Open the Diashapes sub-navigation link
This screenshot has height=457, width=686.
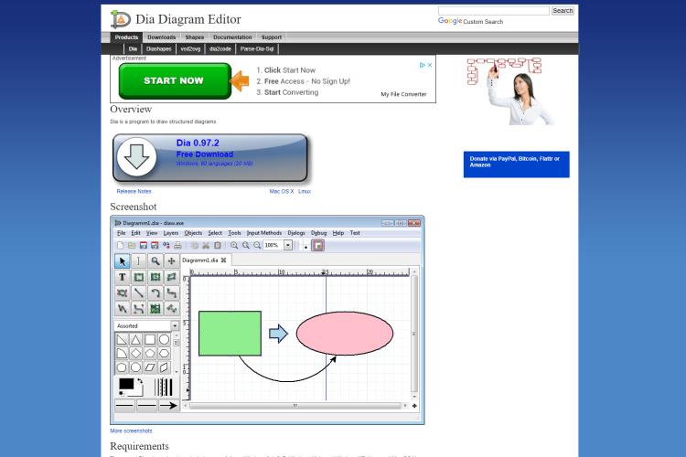[159, 49]
